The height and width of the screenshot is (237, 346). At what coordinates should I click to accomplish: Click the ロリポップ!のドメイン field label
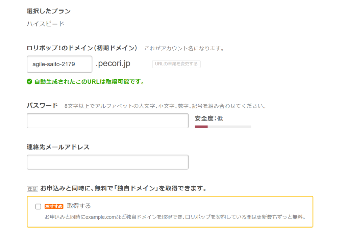coord(82,48)
